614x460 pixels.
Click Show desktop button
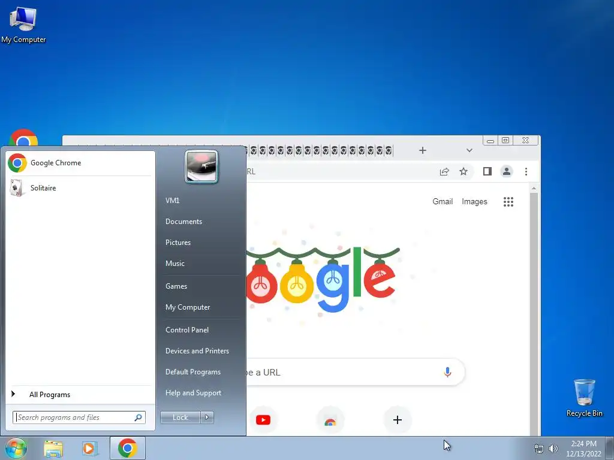(609, 448)
